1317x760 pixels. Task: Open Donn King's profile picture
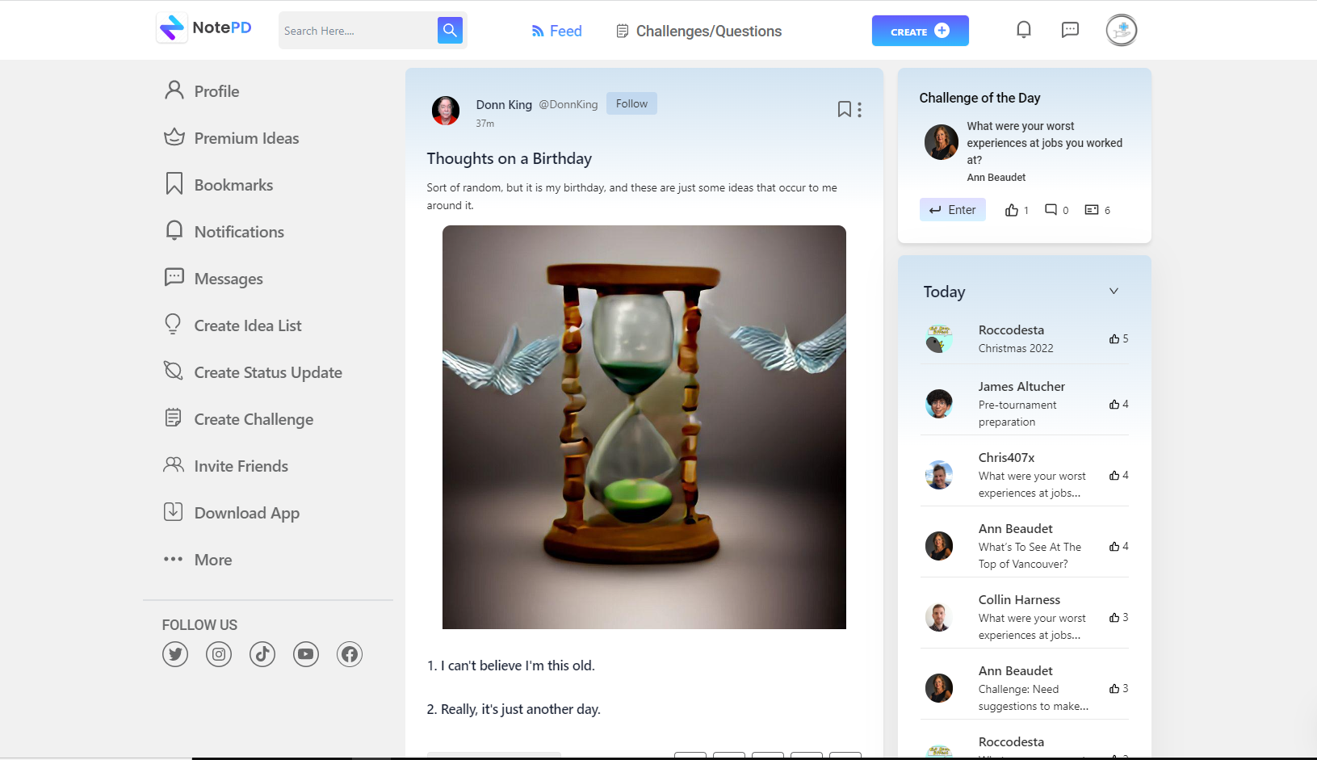(446, 111)
